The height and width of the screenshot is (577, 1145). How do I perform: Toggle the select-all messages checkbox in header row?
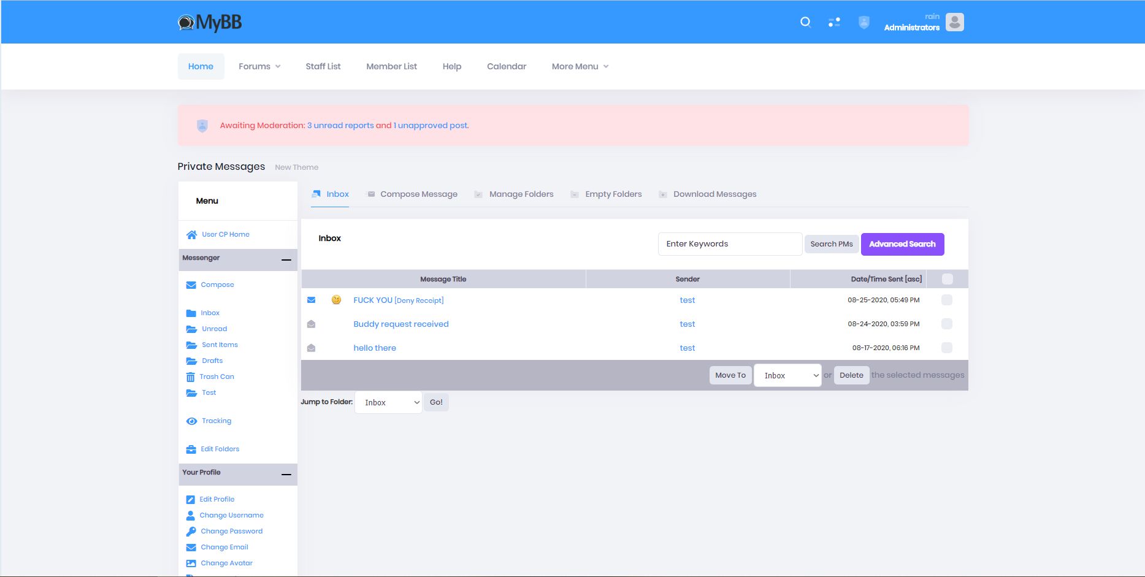[947, 280]
